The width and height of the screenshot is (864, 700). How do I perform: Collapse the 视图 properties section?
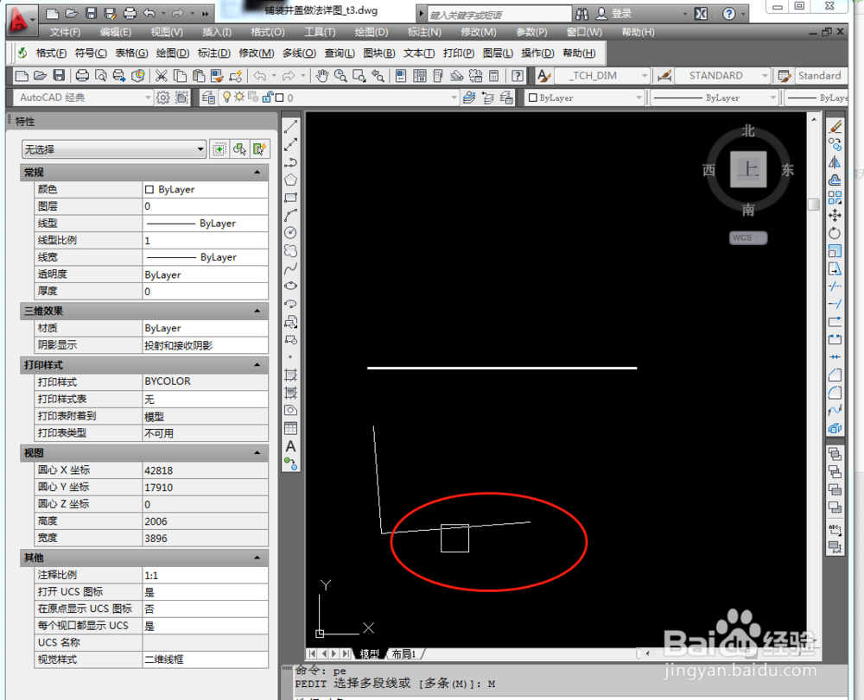257,453
